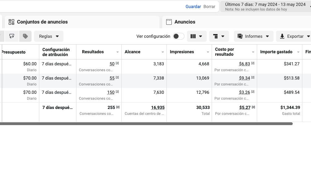Click the Conjuntos de anuncios grid icon
Screen dimensions: 311x174
[11, 22]
